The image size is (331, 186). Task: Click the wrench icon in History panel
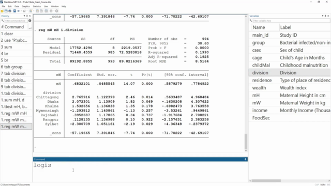[x=3, y=21]
